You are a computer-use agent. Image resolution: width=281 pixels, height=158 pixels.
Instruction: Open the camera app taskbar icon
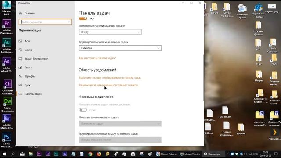point(133,154)
